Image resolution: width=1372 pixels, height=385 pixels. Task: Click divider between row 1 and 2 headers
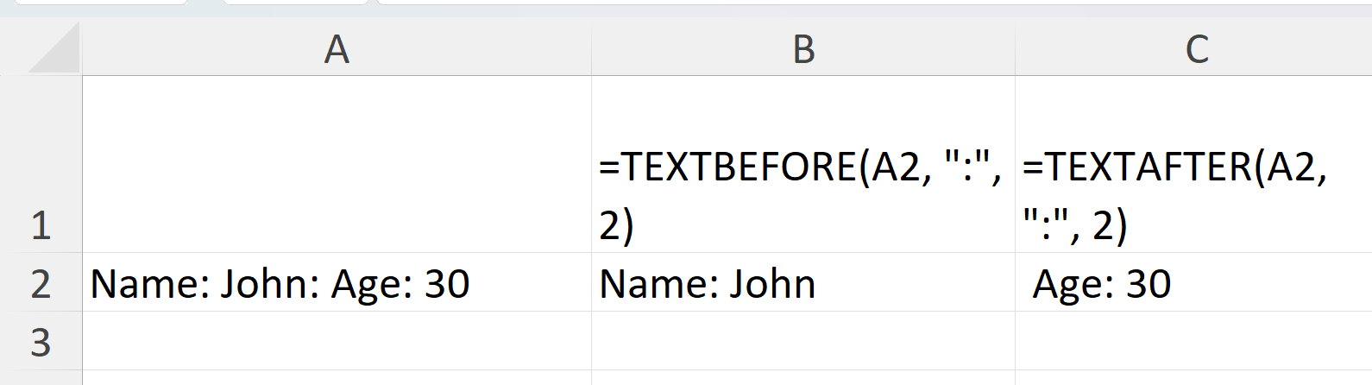(x=41, y=253)
